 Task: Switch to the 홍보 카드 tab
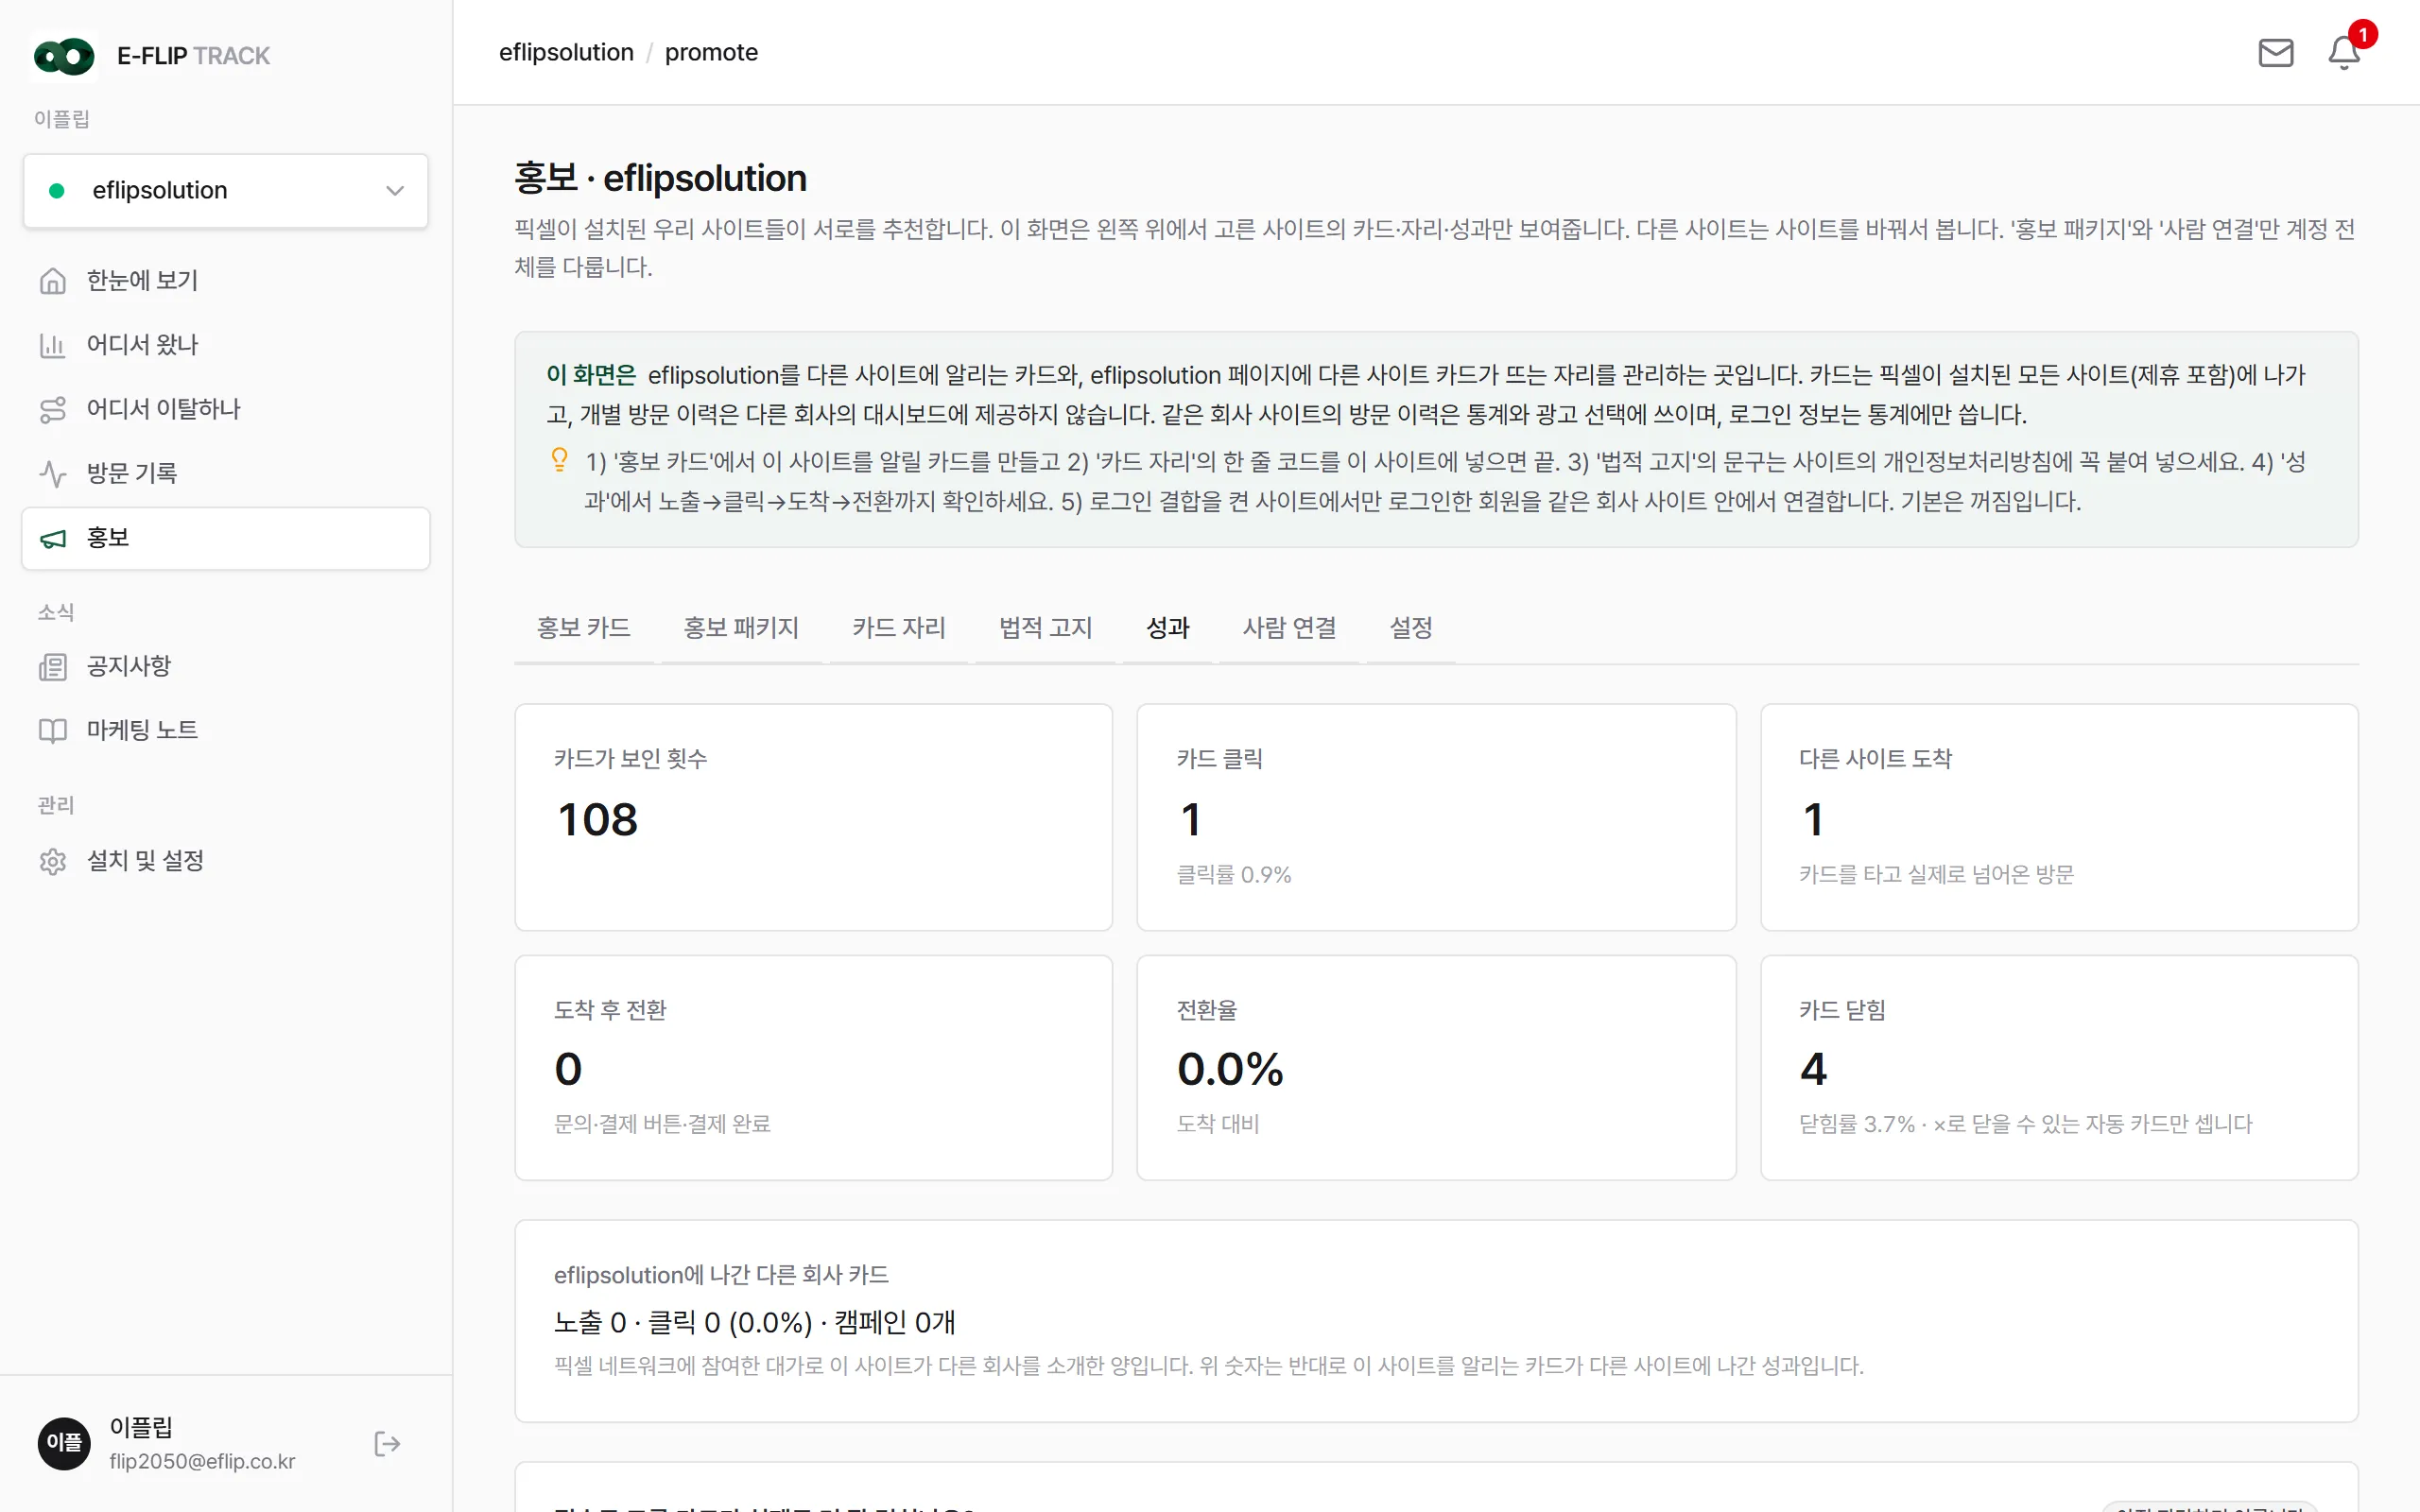click(584, 628)
